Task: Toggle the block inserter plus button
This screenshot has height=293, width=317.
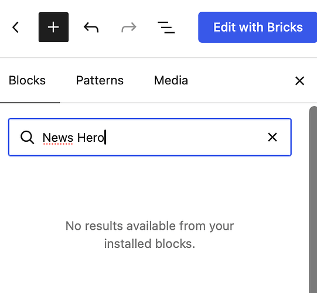Action: tap(53, 28)
